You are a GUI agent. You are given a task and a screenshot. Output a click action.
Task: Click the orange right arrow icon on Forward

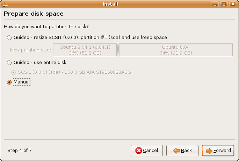[209, 151]
